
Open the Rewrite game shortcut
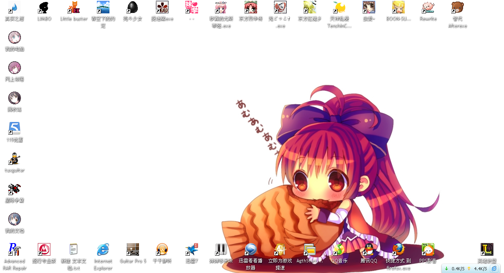point(428,7)
